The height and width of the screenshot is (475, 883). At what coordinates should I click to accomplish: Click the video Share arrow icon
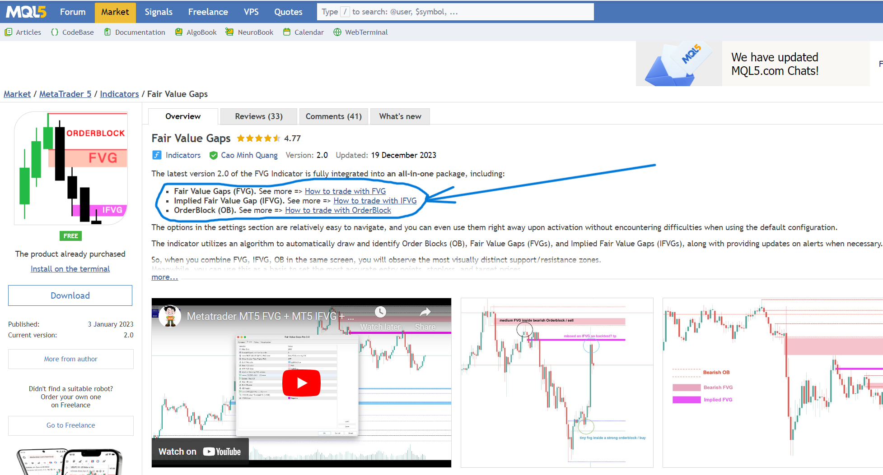click(425, 312)
